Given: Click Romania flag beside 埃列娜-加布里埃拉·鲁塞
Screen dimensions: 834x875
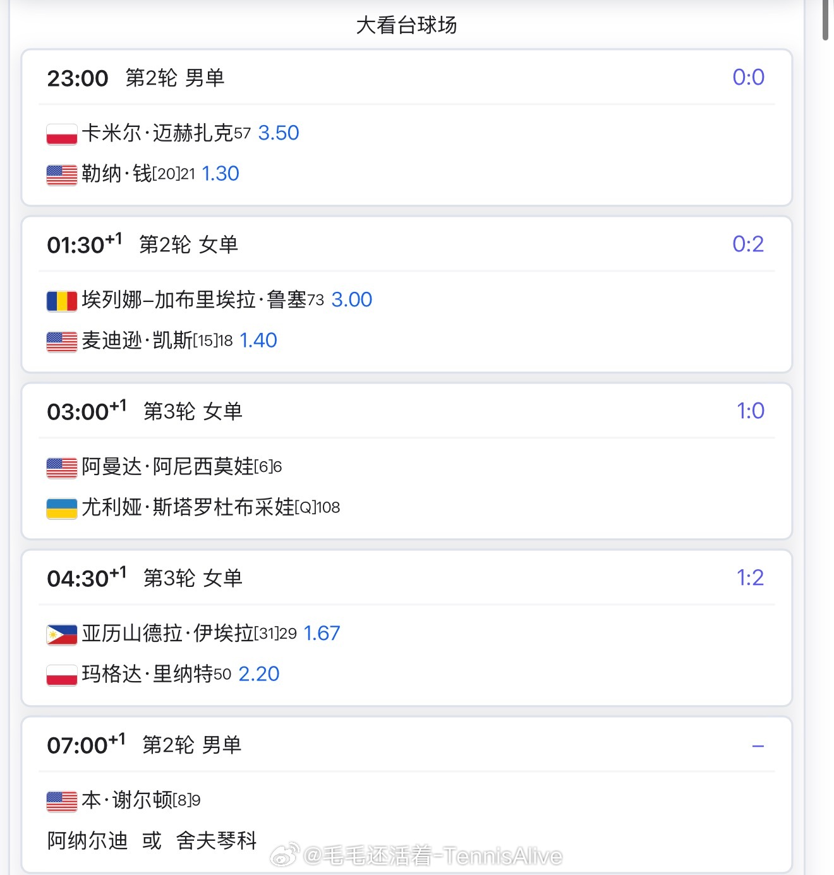Looking at the screenshot, I should click(62, 301).
